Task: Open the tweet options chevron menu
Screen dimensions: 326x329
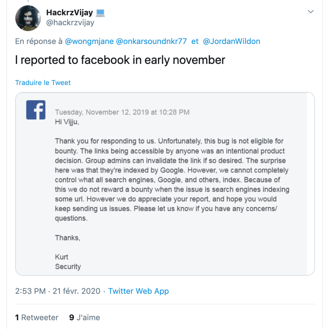Action: [311, 12]
